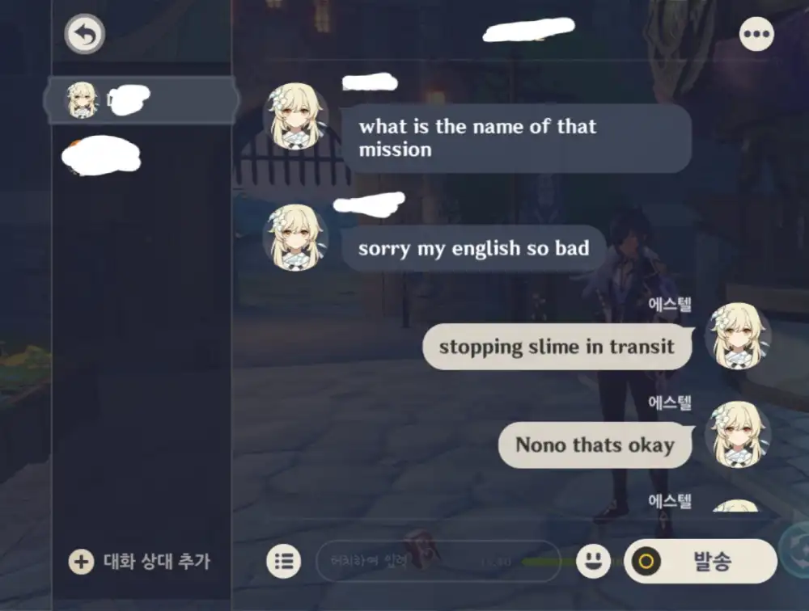Click the plus icon to add chat partner
This screenshot has height=611, width=809.
(x=81, y=562)
